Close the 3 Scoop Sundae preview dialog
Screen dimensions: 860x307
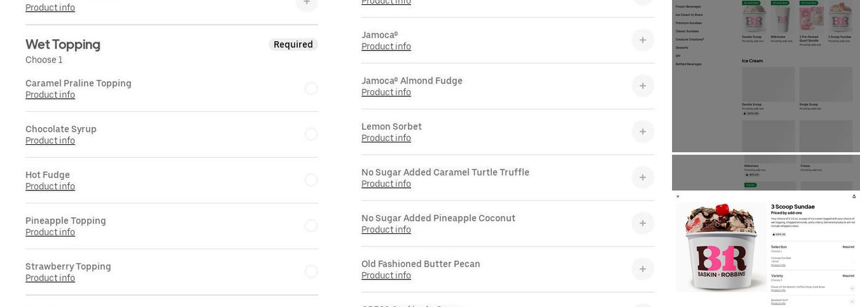(678, 196)
